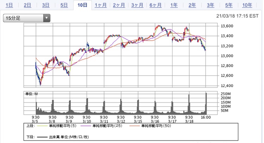This screenshot has height=143, width=264.
Task: Click the timestamp 21/03/18 17:15 EST
Action: [x=237, y=16]
